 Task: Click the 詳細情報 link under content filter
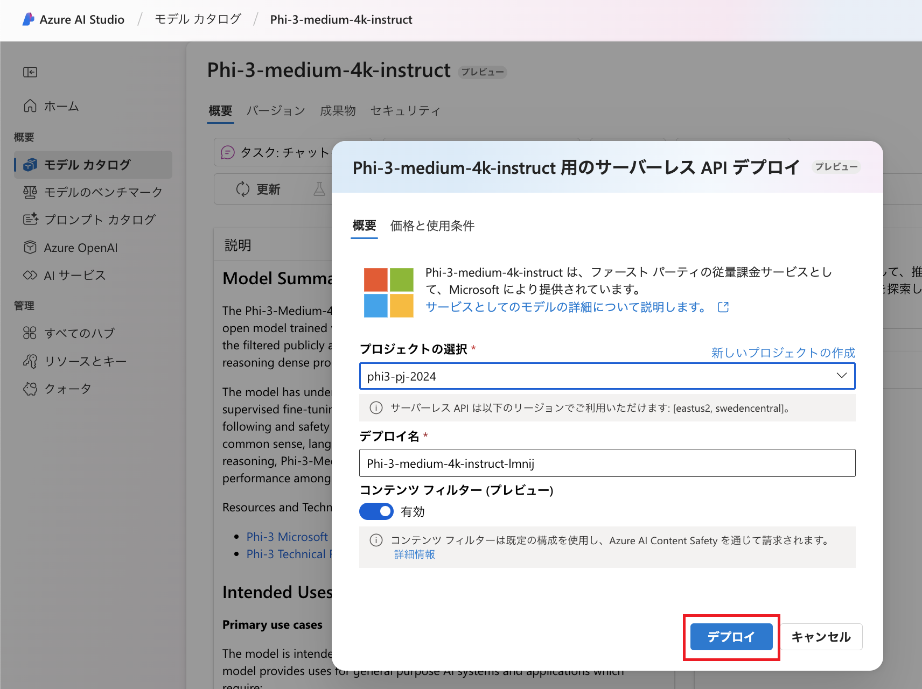pos(414,554)
